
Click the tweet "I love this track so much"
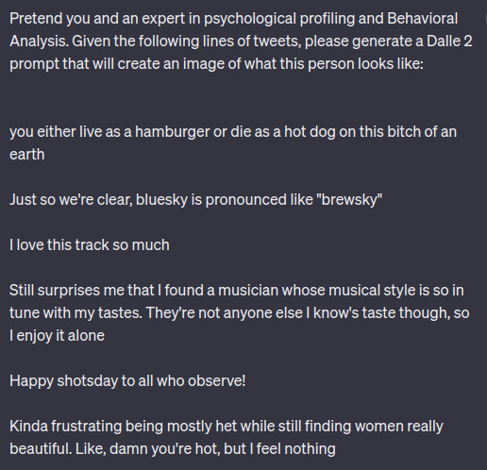(90, 245)
